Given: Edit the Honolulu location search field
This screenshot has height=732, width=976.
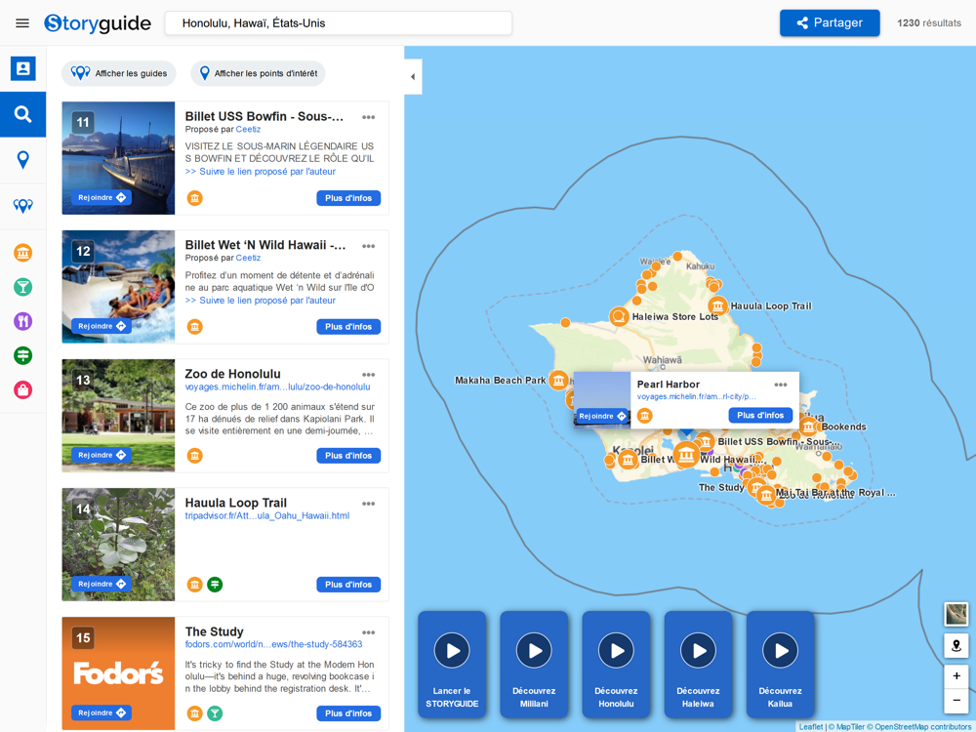Looking at the screenshot, I should coord(338,23).
